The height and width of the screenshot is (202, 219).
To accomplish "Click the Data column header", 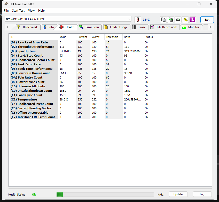I will click(x=133, y=37).
